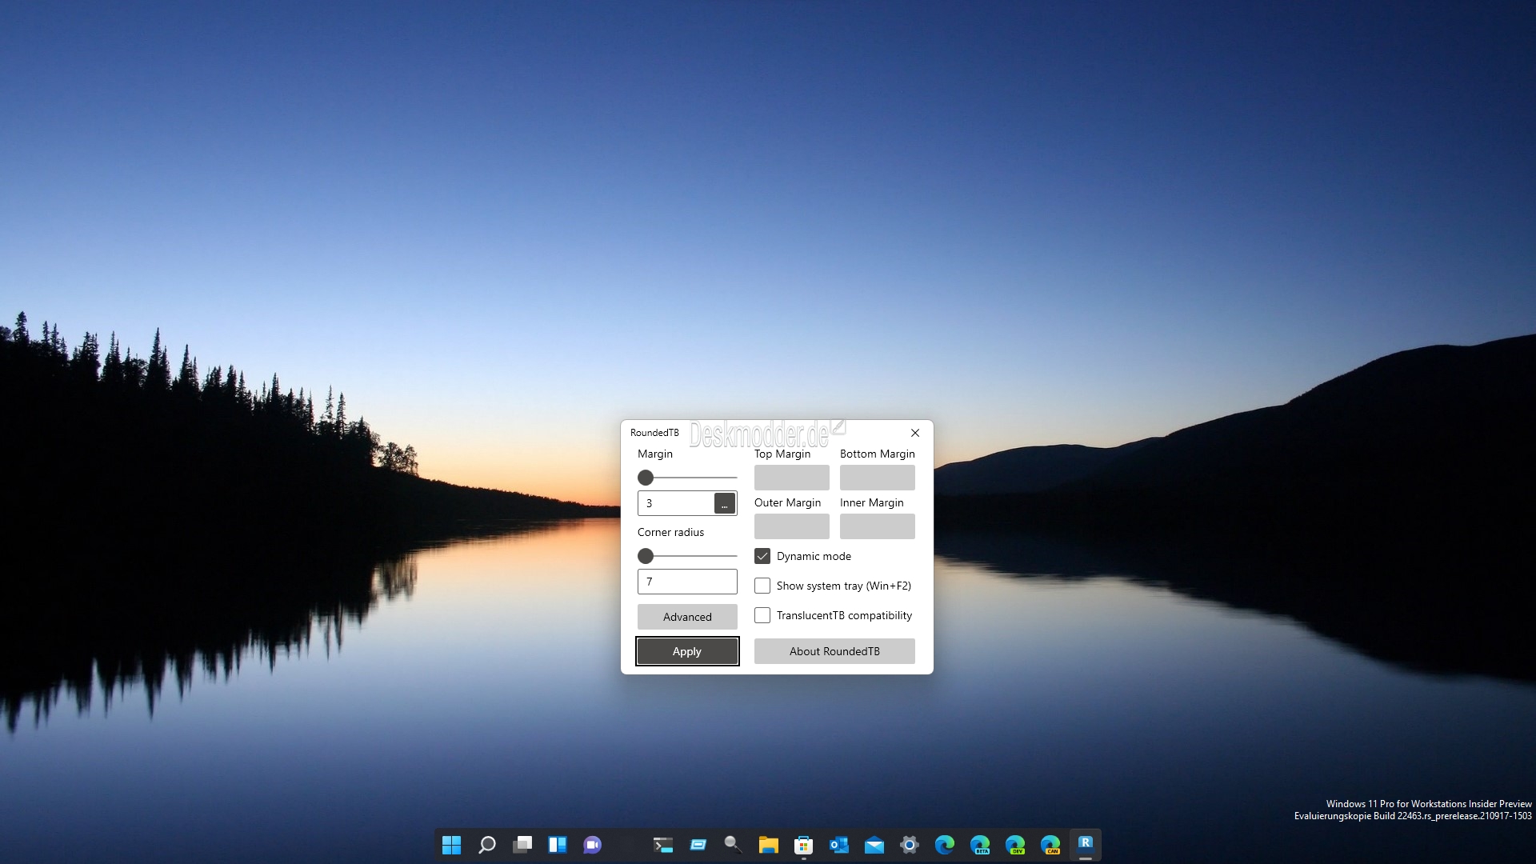Launch Outlook from the taskbar
This screenshot has height=864, width=1536.
pos(838,845)
